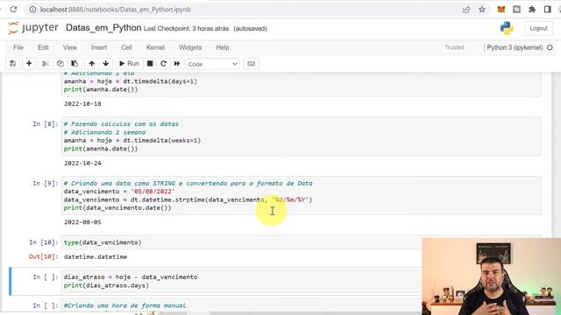Click the Last Checkpoint text
561x315 pixels.
pos(186,29)
